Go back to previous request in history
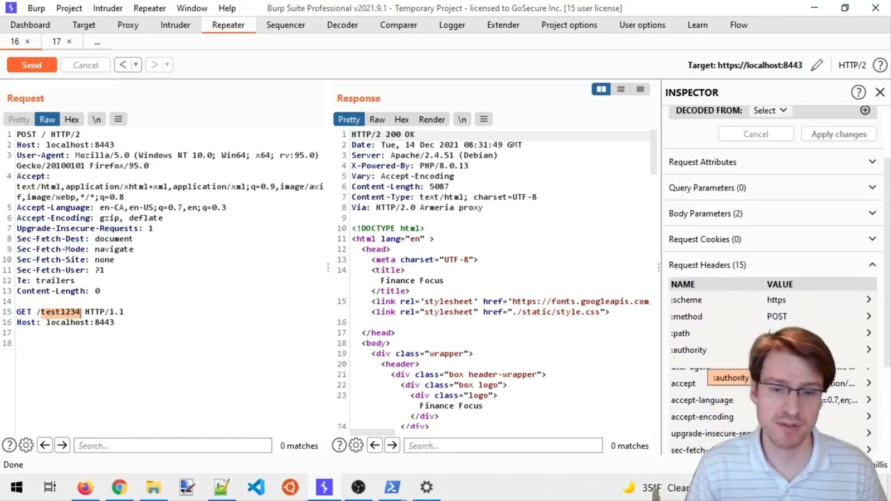This screenshot has height=501, width=891. (x=123, y=65)
